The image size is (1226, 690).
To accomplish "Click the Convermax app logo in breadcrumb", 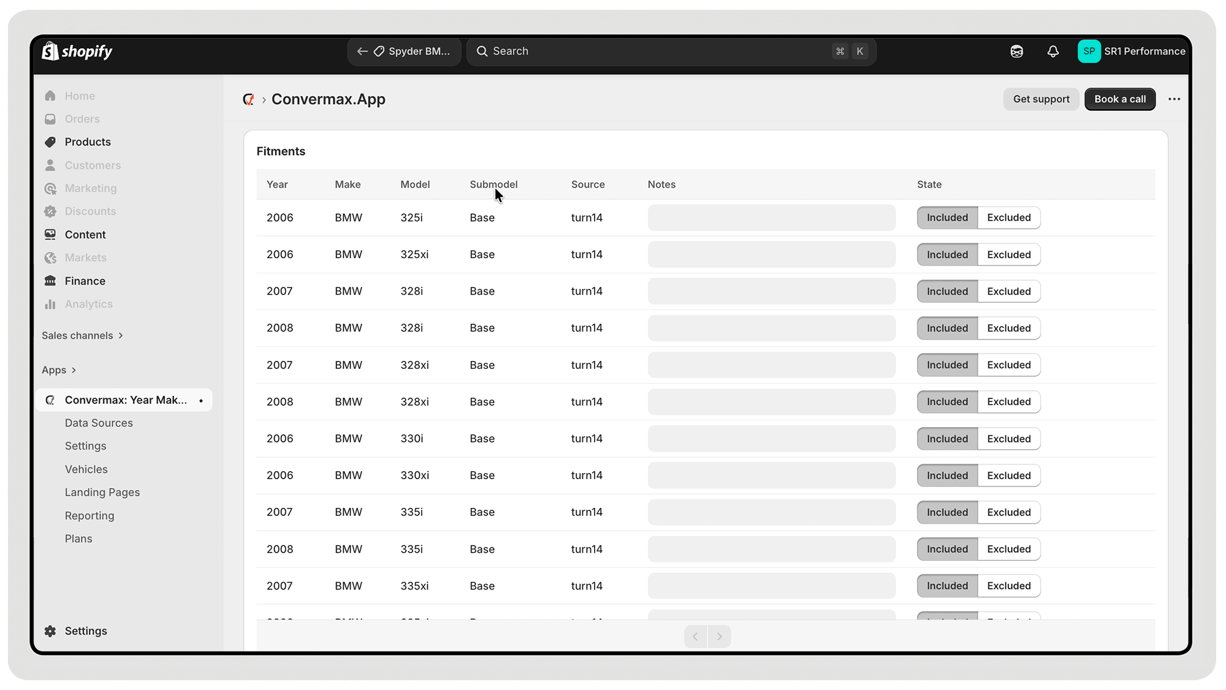I will point(248,99).
